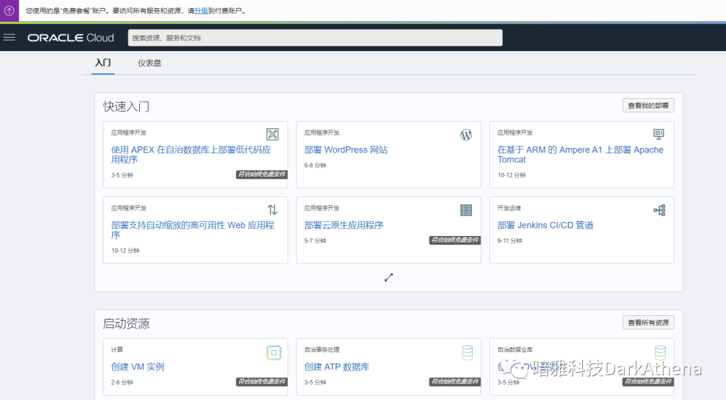The width and height of the screenshot is (726, 400).
Task: Click the Jenkins pipeline icon
Action: click(x=659, y=210)
